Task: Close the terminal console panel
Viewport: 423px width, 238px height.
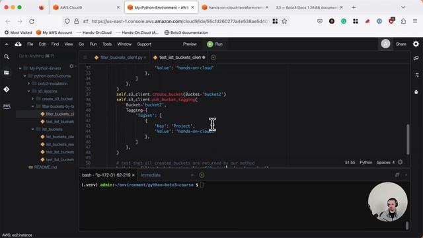Action: tap(406, 175)
